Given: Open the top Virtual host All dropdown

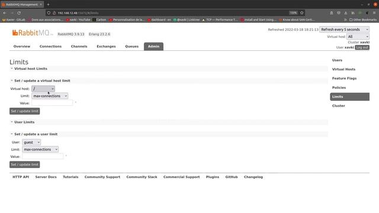Looking at the screenshot, I should (358, 37).
